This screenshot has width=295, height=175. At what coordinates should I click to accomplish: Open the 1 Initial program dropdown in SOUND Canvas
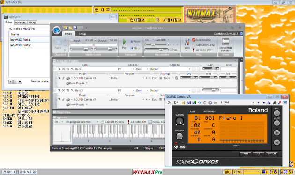[x=237, y=102]
